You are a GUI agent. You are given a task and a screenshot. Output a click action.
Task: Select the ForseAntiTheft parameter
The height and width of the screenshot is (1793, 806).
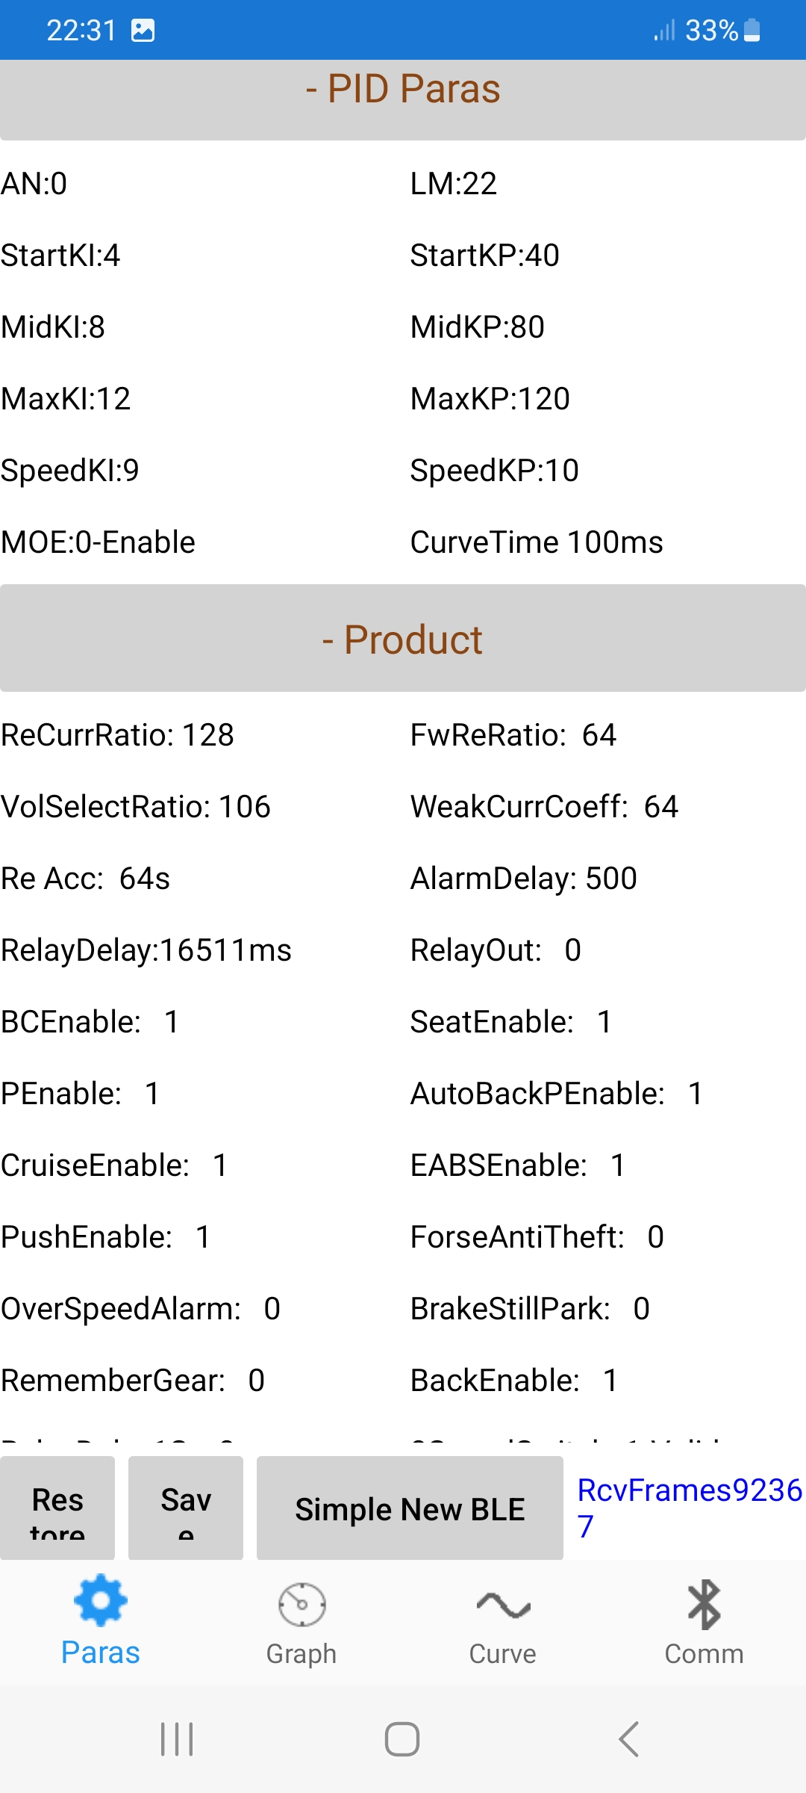[537, 1237]
